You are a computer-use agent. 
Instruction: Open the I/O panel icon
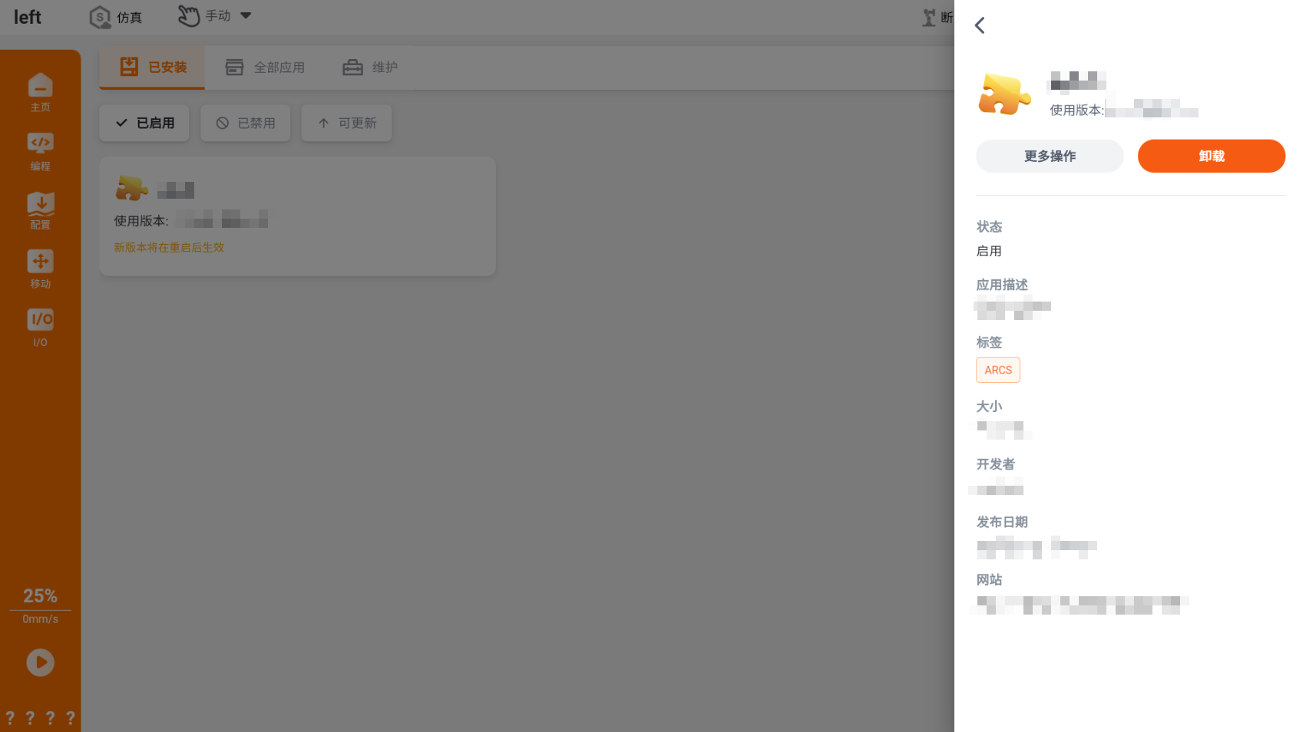click(x=40, y=327)
